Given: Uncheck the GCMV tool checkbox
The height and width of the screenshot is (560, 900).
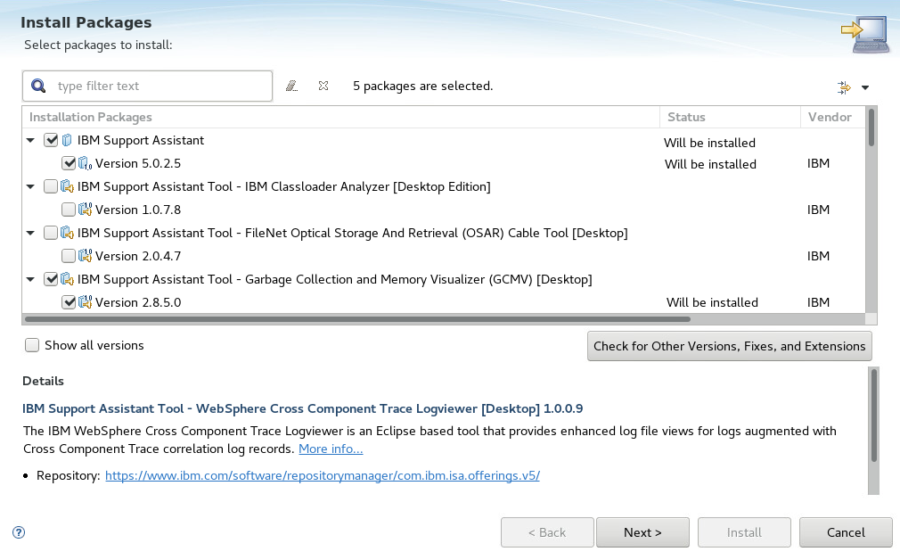Looking at the screenshot, I should click(51, 279).
